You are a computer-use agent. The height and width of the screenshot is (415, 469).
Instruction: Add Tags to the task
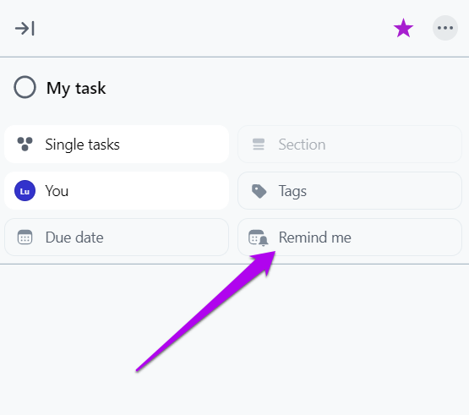pyautogui.click(x=350, y=190)
